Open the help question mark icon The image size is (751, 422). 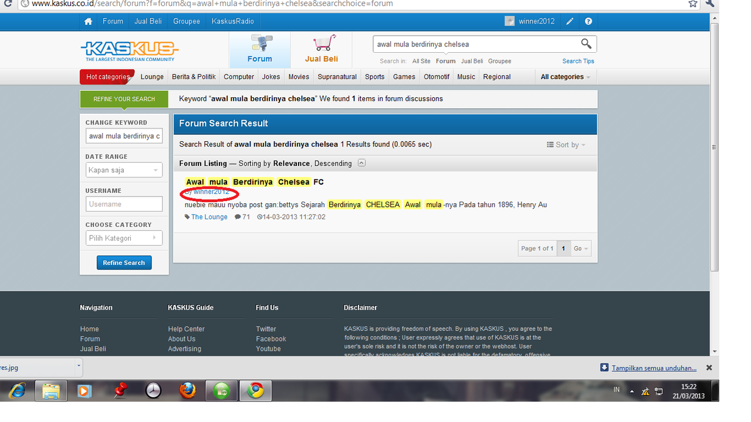[x=588, y=21]
